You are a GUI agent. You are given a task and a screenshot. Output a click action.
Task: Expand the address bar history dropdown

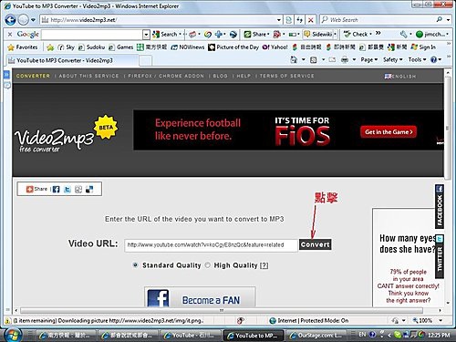(279, 20)
